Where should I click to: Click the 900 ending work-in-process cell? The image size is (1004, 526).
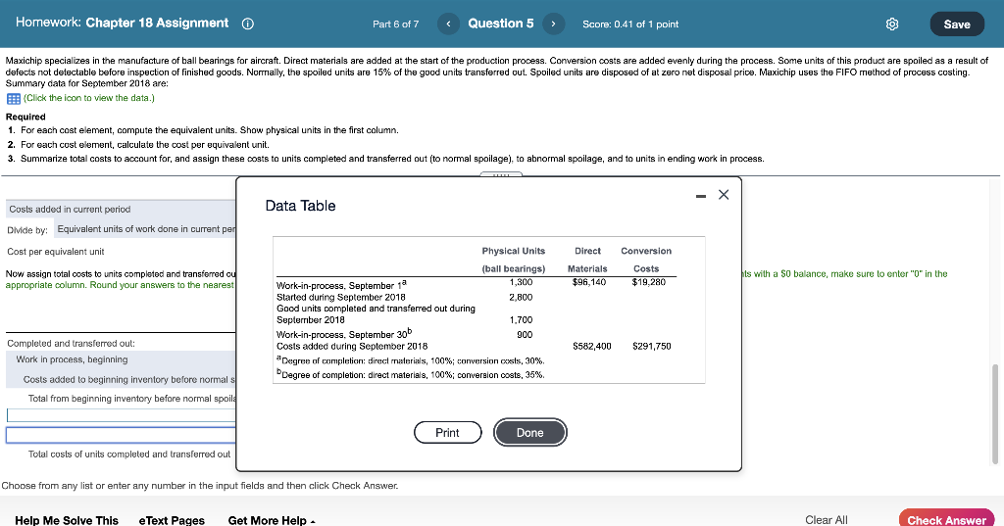pyautogui.click(x=525, y=335)
